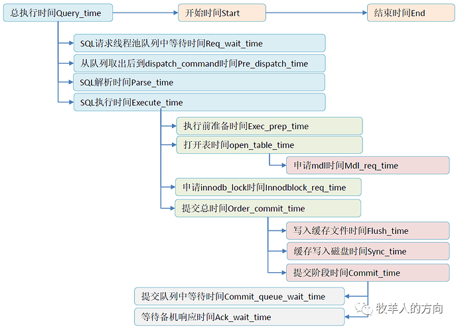Click the Pre_dispatch_time node
Image resolution: width=458 pixels, height=328 pixels.
199,63
